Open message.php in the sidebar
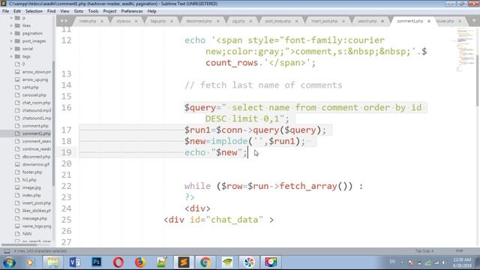This screenshot has width=480, height=270. coord(34,218)
